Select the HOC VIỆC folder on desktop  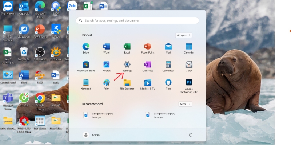(x=56, y=100)
